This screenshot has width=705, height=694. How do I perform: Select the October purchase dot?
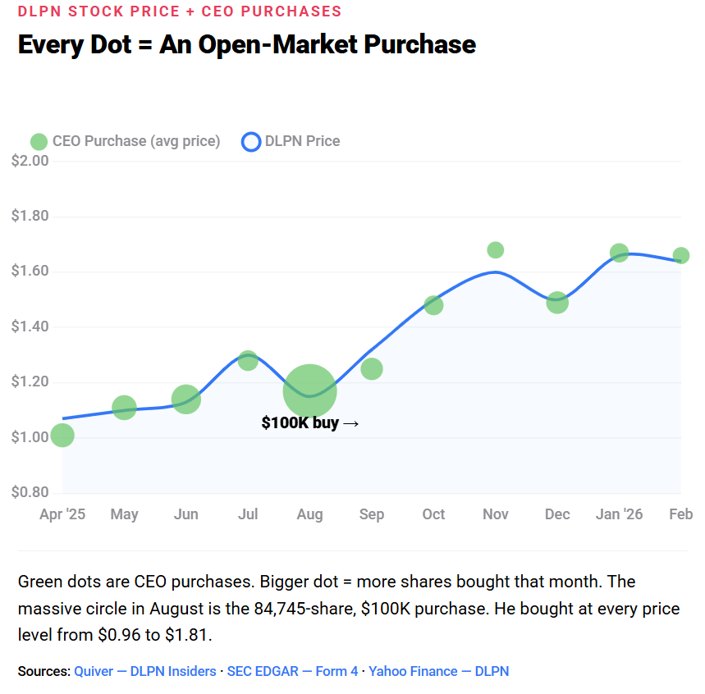point(433,305)
